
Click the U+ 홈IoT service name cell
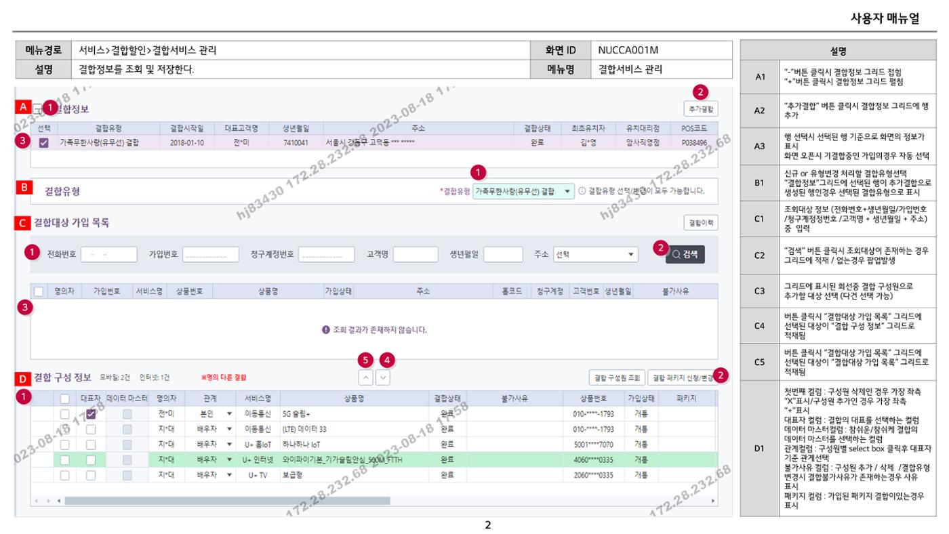click(258, 445)
